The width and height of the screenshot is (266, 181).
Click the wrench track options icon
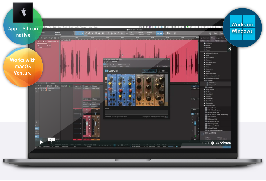tap(41, 38)
